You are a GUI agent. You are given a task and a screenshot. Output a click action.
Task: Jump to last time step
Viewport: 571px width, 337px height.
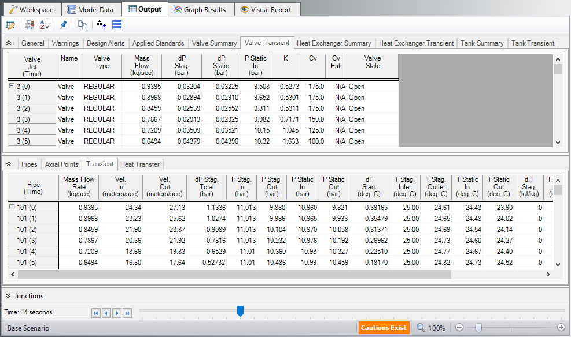tap(127, 313)
